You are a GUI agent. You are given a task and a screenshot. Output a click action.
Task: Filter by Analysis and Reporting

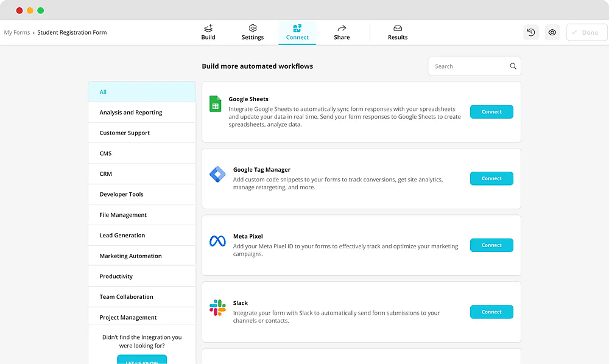coord(142,113)
